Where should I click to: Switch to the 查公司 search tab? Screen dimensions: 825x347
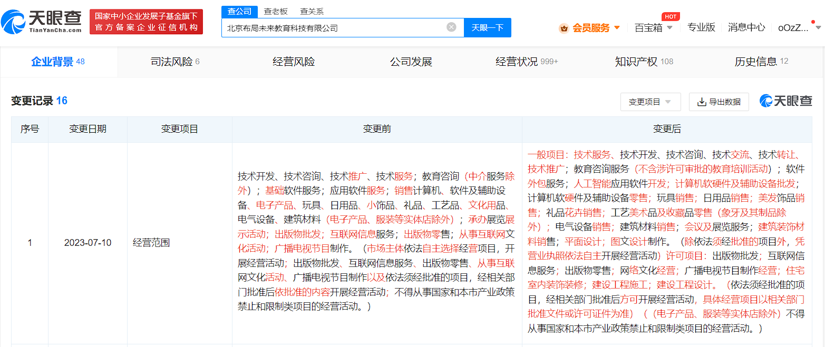(x=239, y=11)
